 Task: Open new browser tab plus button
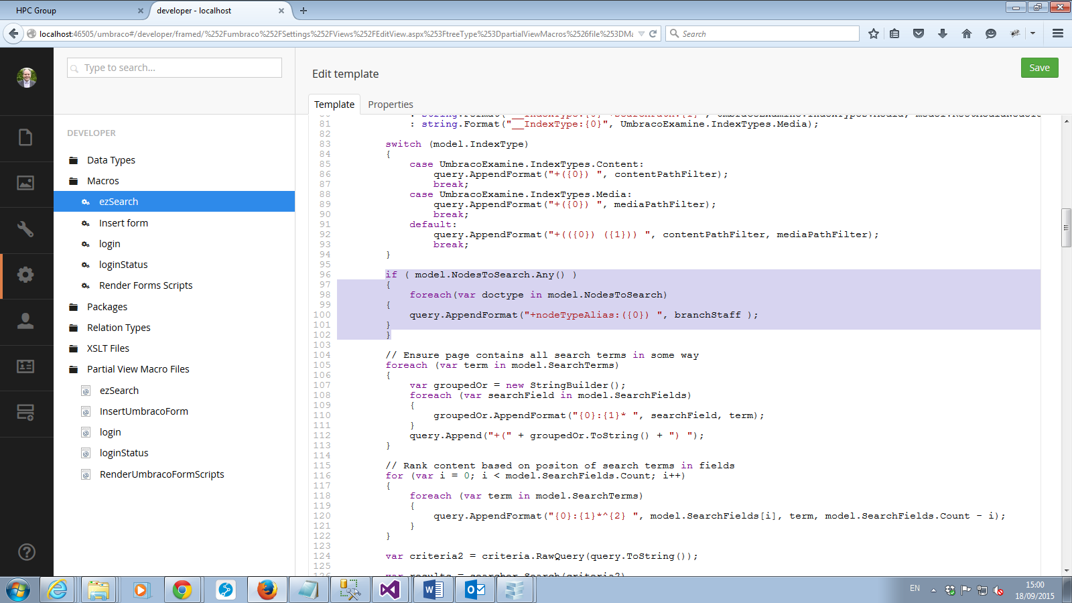click(x=304, y=11)
